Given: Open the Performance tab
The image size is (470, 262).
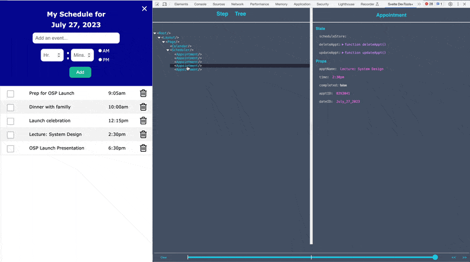Looking at the screenshot, I should pos(259,4).
